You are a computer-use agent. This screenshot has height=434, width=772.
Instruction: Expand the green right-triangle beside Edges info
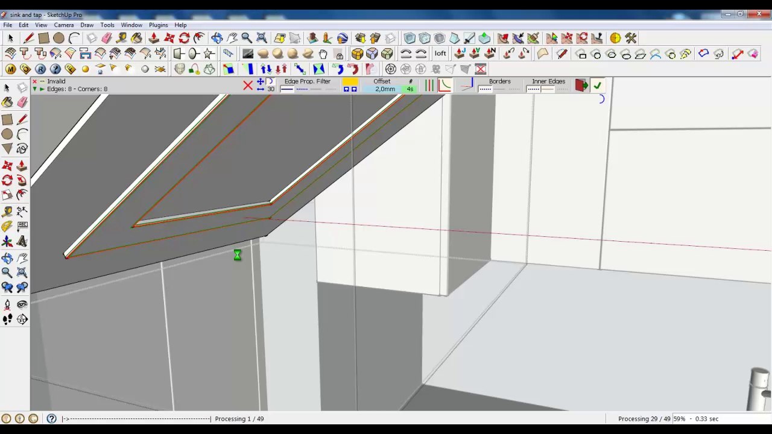click(42, 89)
